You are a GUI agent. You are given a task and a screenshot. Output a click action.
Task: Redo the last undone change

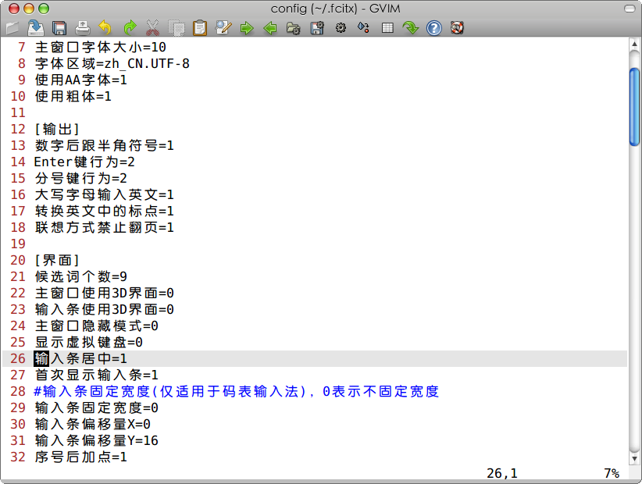[x=130, y=28]
